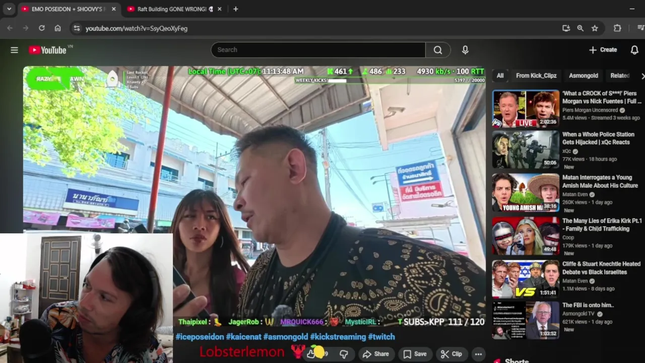Image resolution: width=645 pixels, height=363 pixels.
Task: Save the video to a playlist
Action: tap(415, 354)
